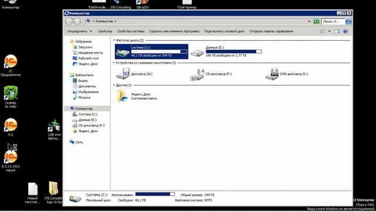Select the Новый текстовый document desktop icon
Screen dimensions: 376x212
[x=33, y=193]
